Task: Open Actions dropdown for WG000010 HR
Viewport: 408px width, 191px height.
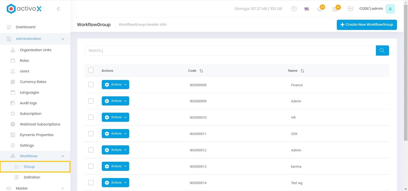Action: click(115, 117)
